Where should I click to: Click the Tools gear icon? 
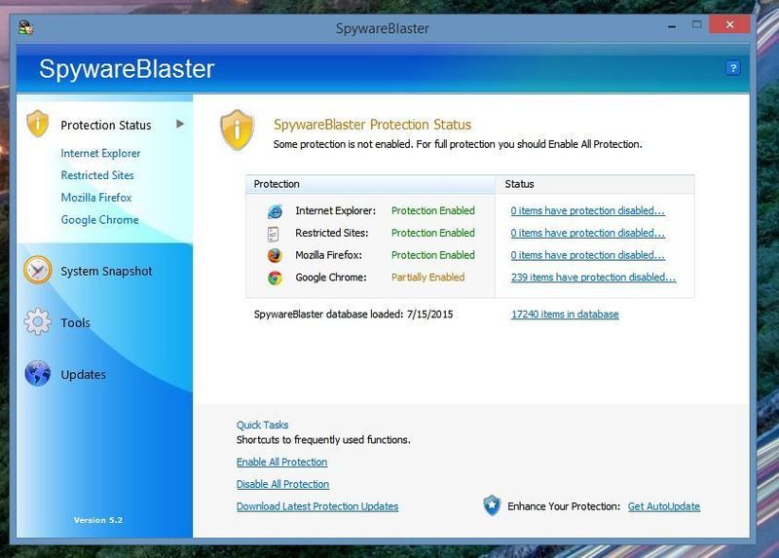tap(38, 322)
